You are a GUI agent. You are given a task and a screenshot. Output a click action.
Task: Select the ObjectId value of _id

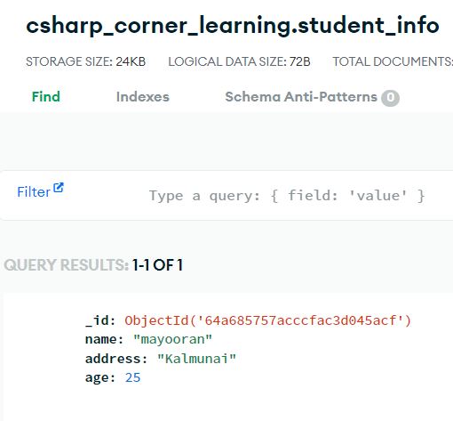[x=268, y=320]
